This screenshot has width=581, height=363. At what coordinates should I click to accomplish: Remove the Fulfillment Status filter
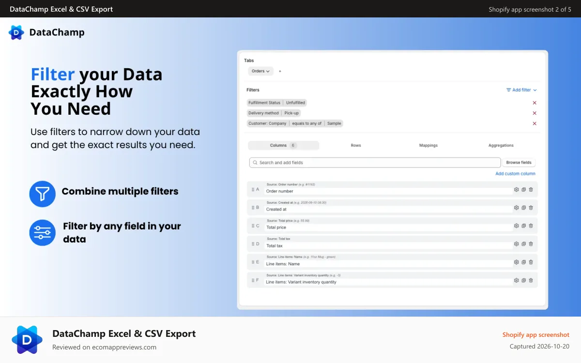click(535, 103)
